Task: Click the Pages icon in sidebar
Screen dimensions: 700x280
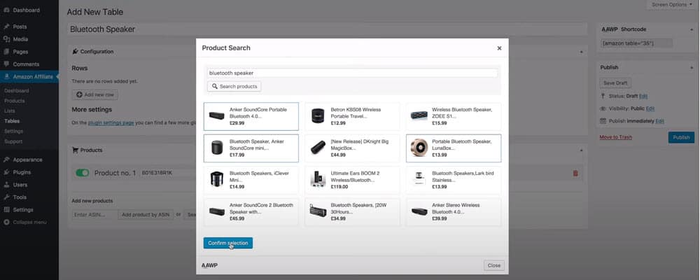Action: point(7,51)
